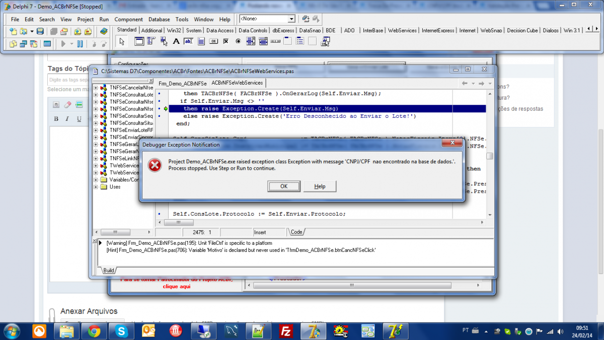
Task: Click the Run (play) debugger icon
Action: click(63, 44)
